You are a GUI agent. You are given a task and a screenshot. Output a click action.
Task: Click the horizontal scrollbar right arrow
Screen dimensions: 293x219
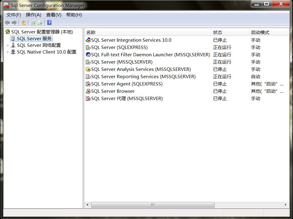[x=285, y=205]
